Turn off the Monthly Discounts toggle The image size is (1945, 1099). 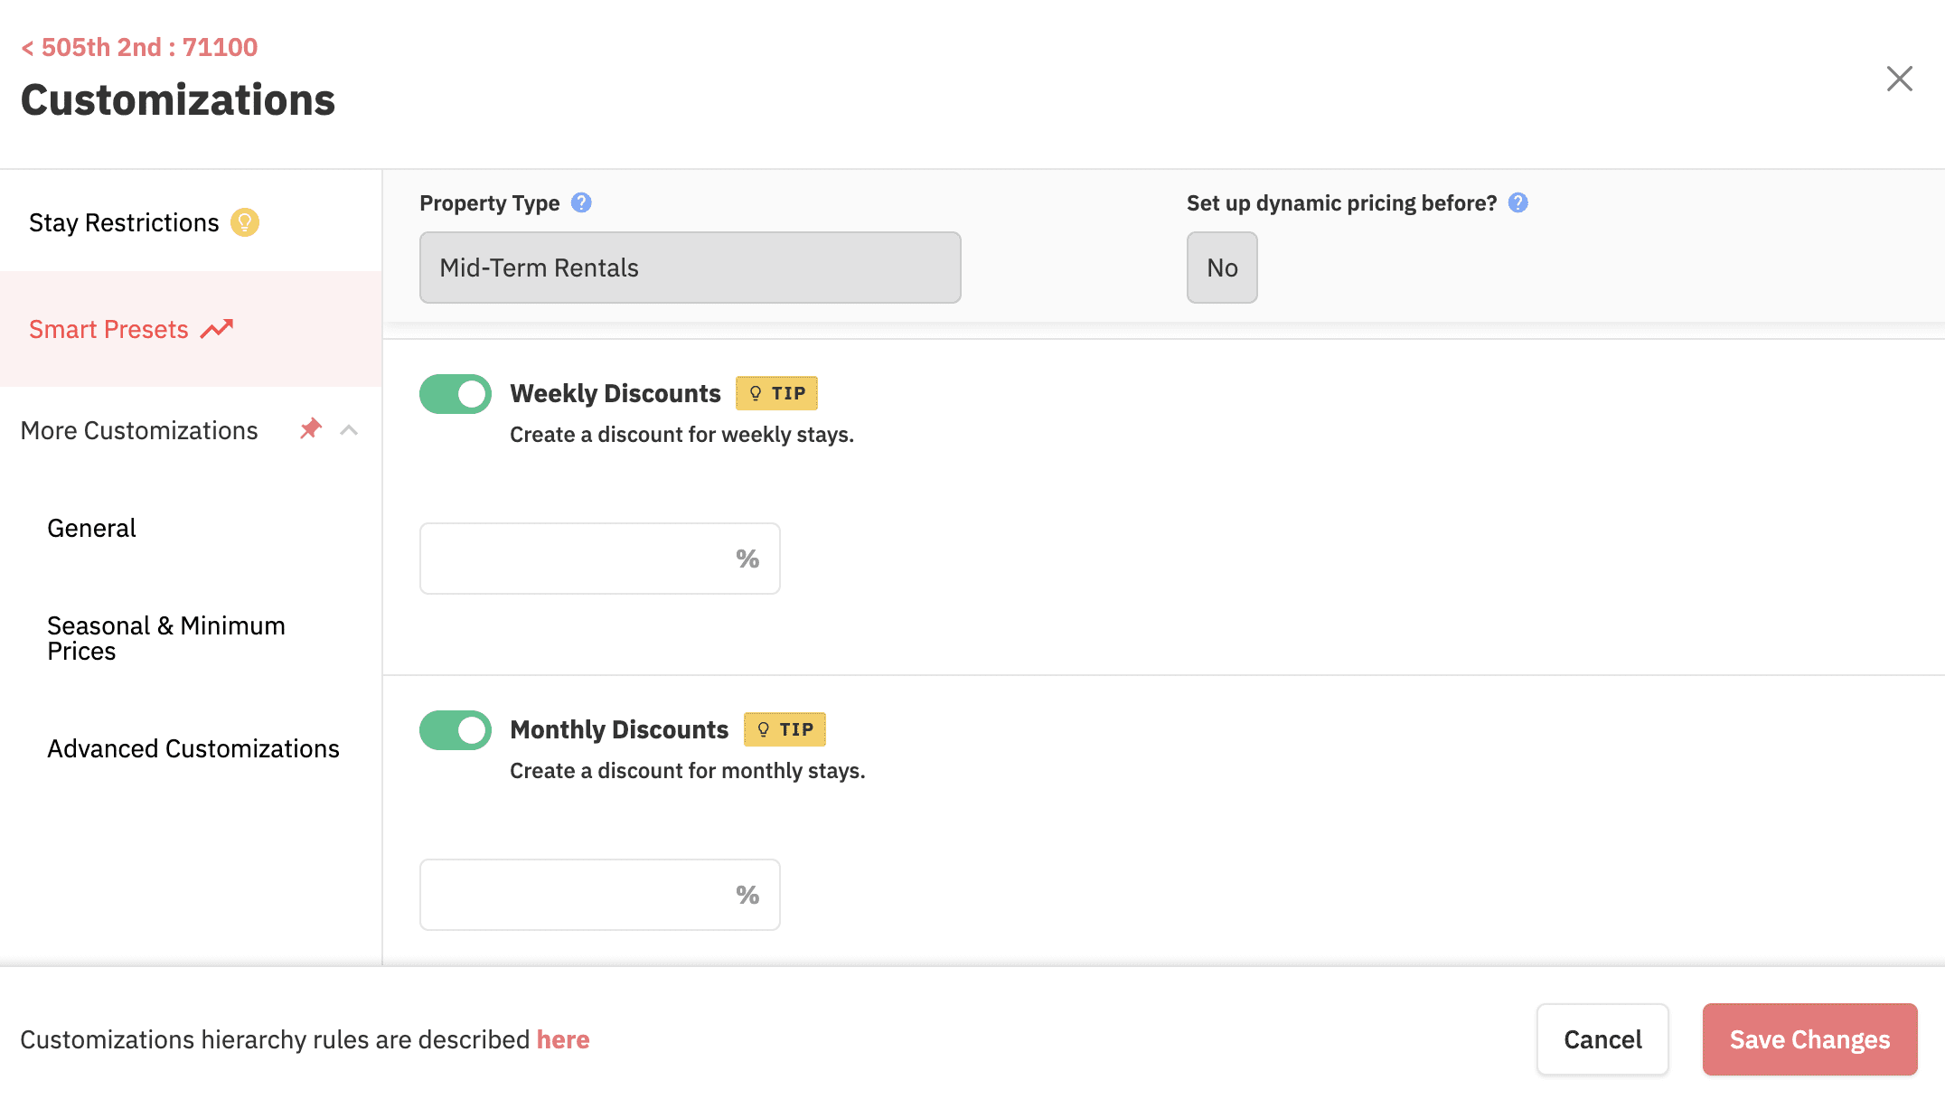[456, 730]
